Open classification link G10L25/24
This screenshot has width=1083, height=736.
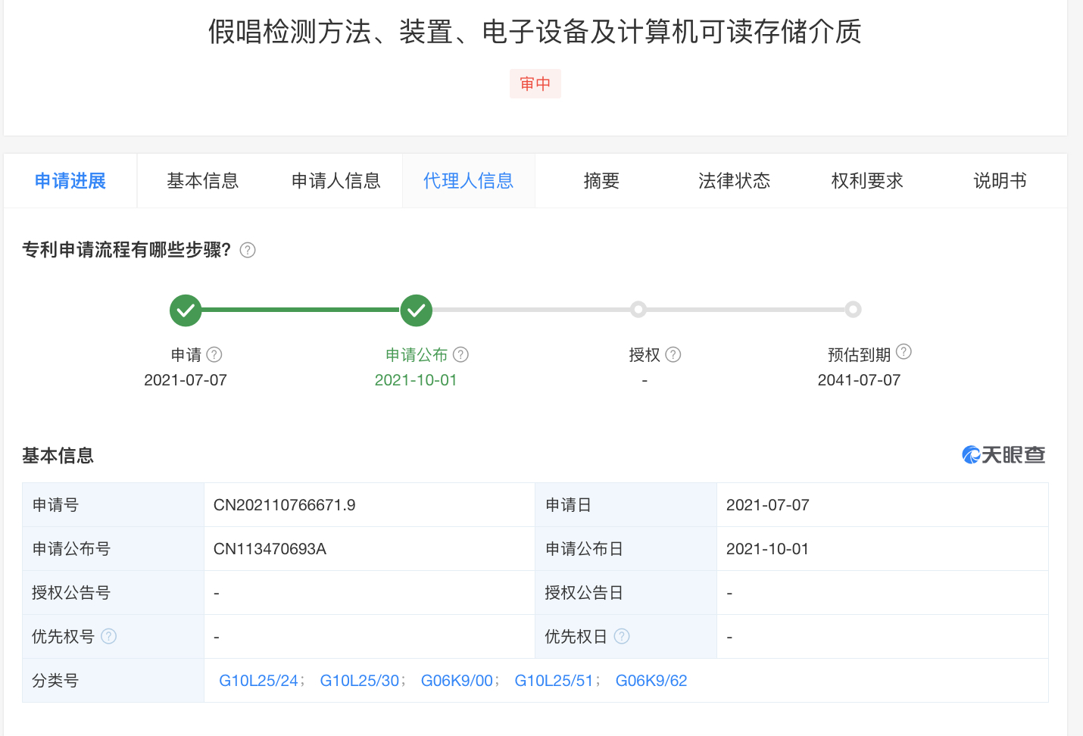[258, 681]
